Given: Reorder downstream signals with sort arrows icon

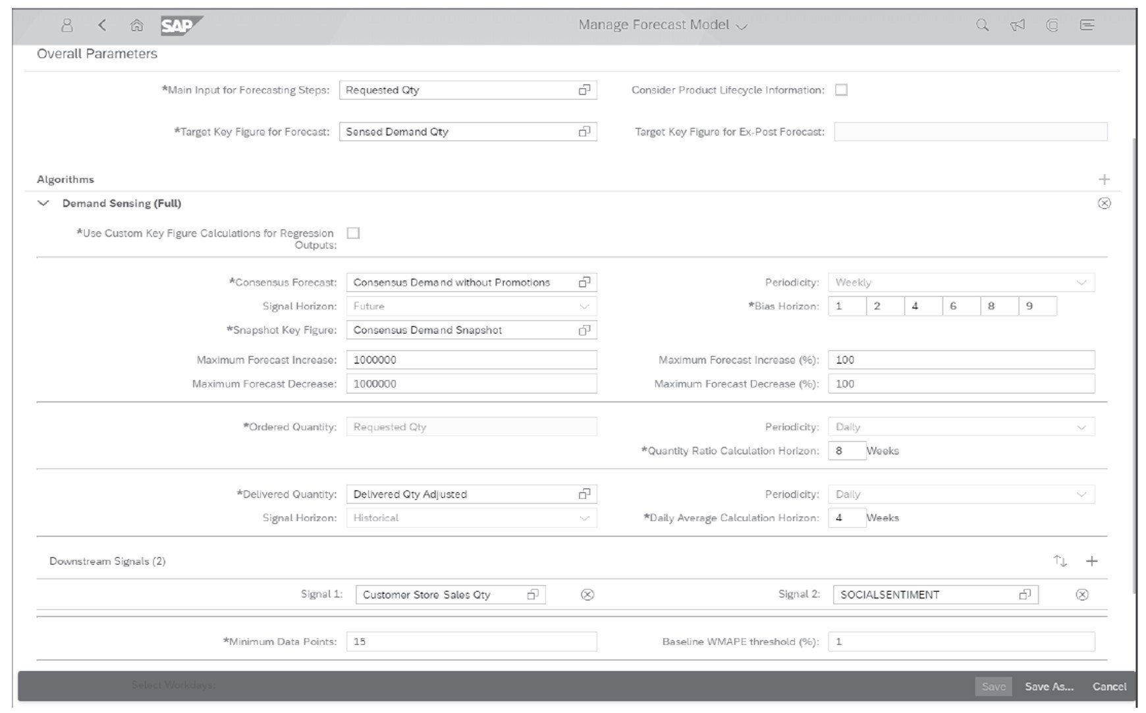Looking at the screenshot, I should click(x=1060, y=561).
